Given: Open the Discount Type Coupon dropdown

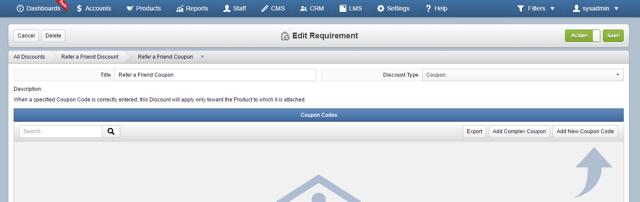Looking at the screenshot, I should 523,75.
